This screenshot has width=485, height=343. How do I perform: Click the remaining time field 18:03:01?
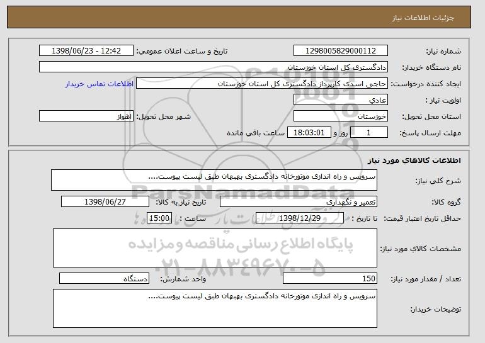pyautogui.click(x=309, y=133)
